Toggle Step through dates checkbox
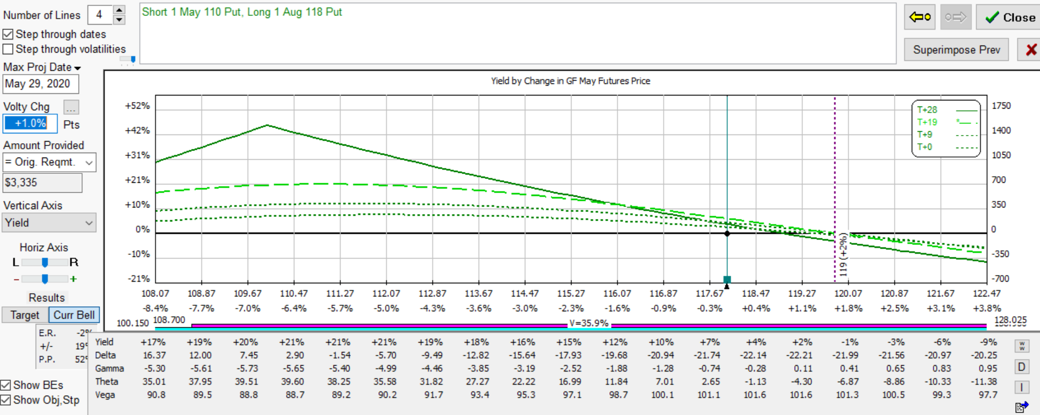 click(8, 34)
